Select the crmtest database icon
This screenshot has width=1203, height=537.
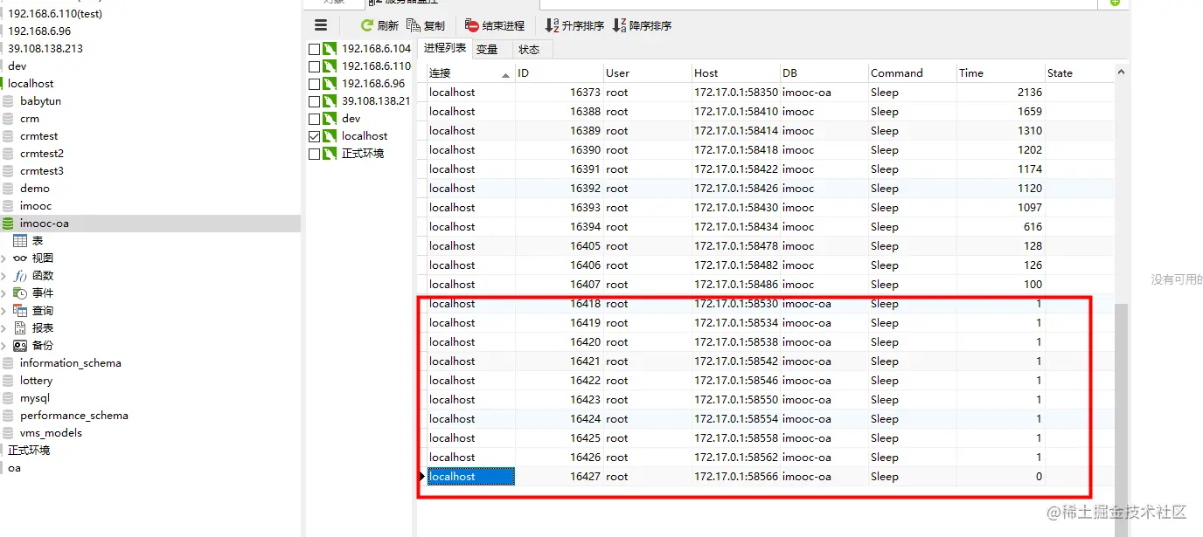[9, 136]
